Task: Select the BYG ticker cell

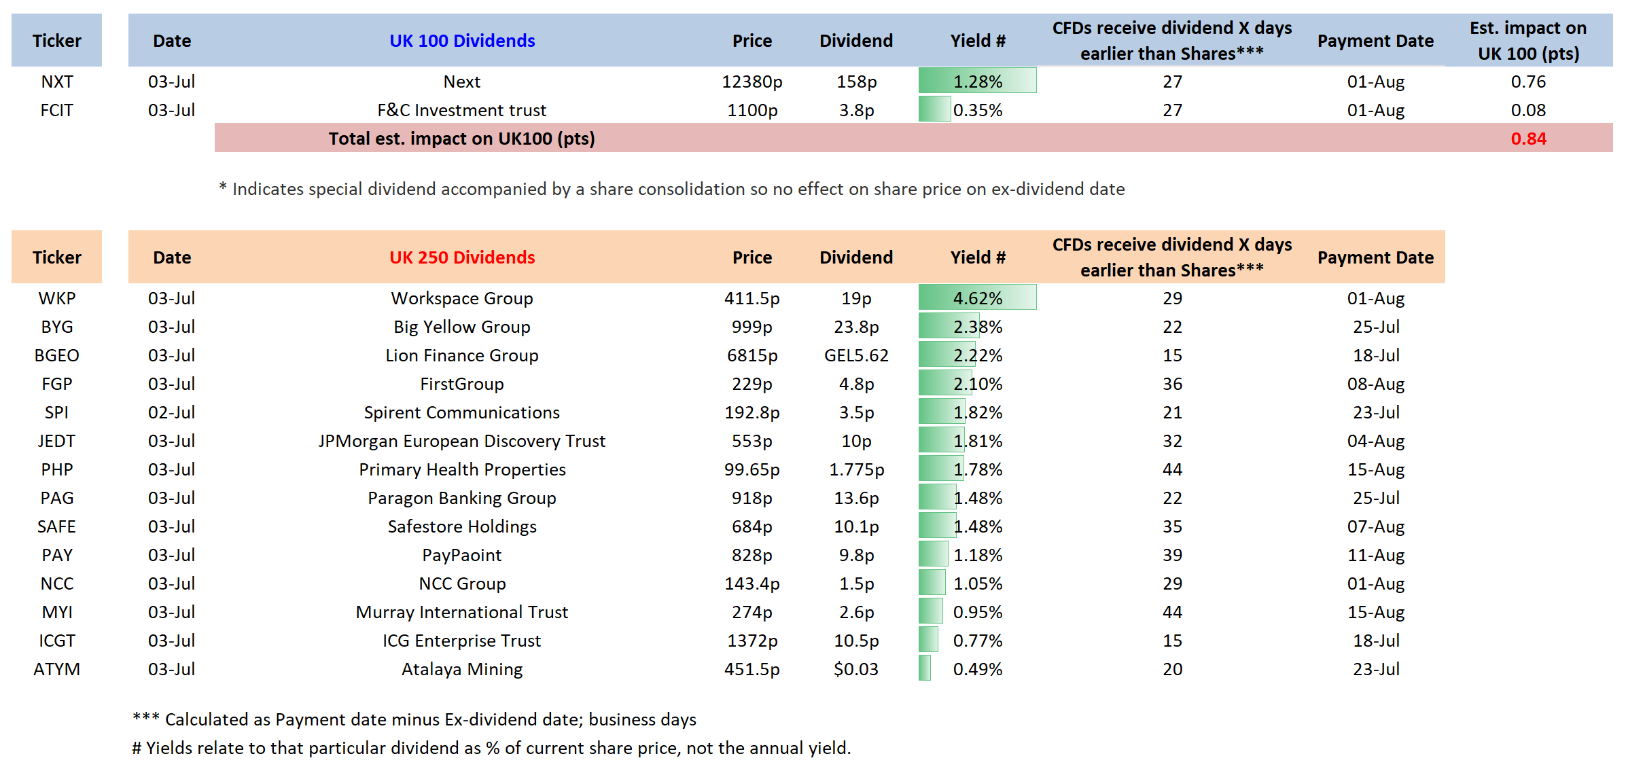Action: pos(57,327)
